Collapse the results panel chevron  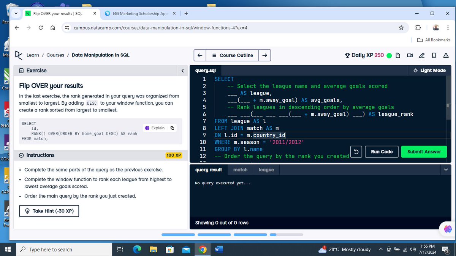(446, 170)
